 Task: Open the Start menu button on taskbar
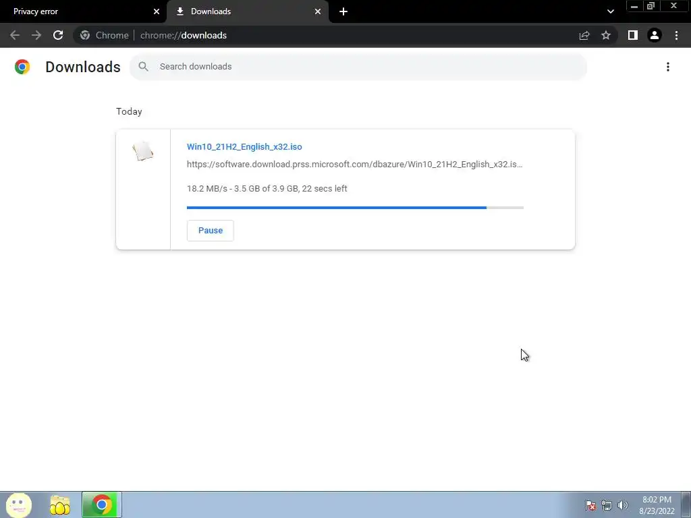pos(18,505)
